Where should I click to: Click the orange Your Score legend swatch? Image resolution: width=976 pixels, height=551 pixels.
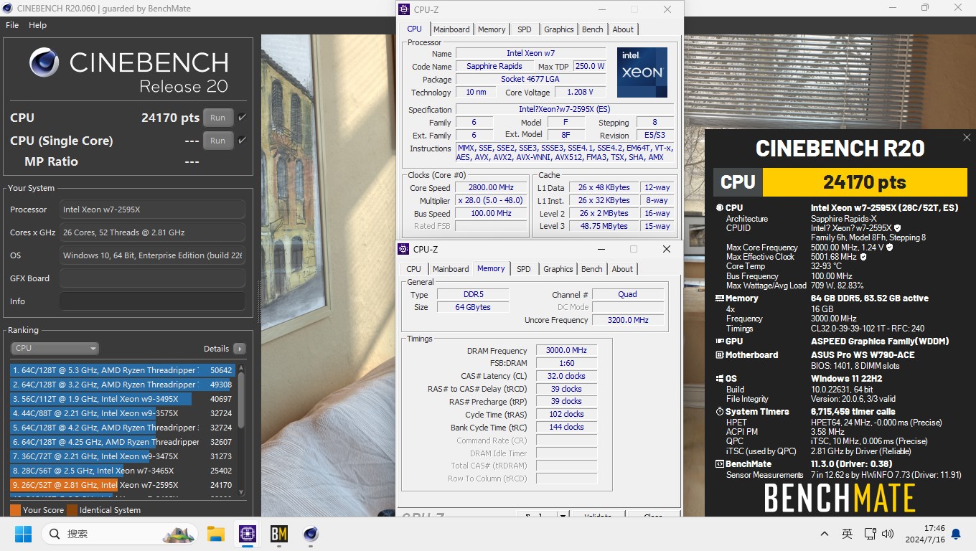pos(15,510)
